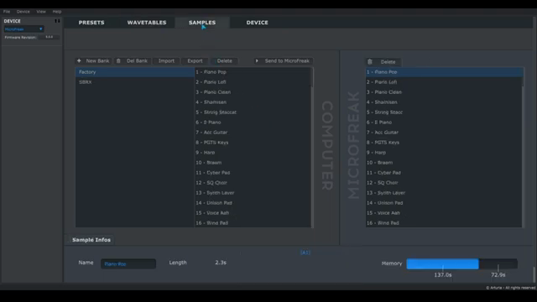Click Send to MicroFreak button
The height and width of the screenshot is (302, 537).
point(284,60)
